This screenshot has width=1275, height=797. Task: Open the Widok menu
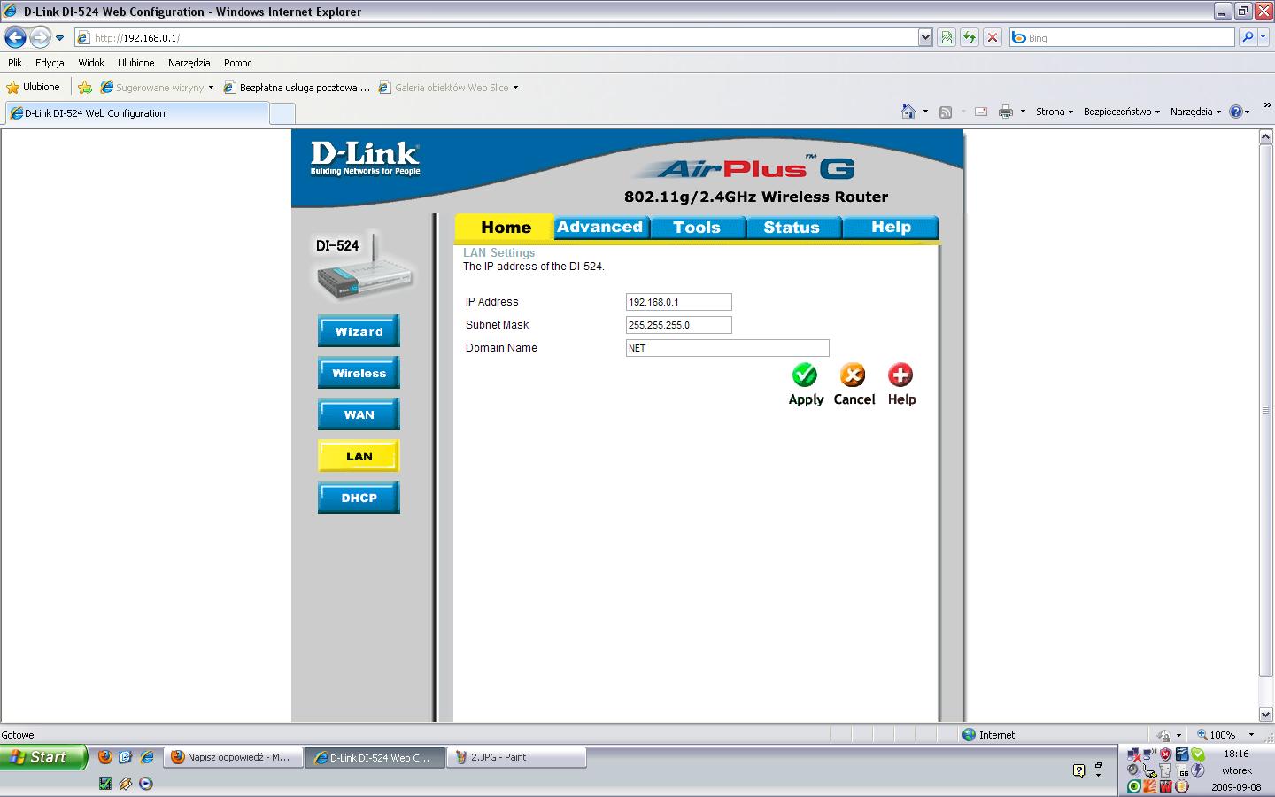point(91,63)
